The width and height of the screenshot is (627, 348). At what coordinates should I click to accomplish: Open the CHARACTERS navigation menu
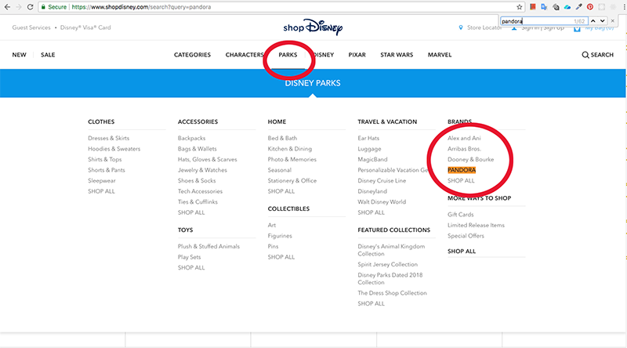click(245, 55)
